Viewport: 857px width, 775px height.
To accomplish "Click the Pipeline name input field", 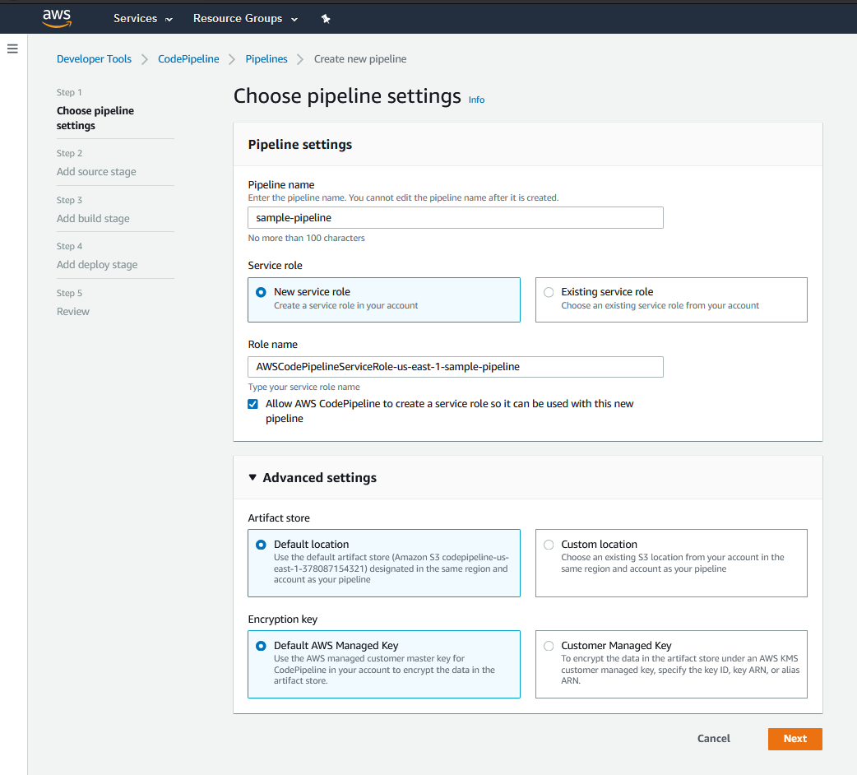I will coord(456,217).
